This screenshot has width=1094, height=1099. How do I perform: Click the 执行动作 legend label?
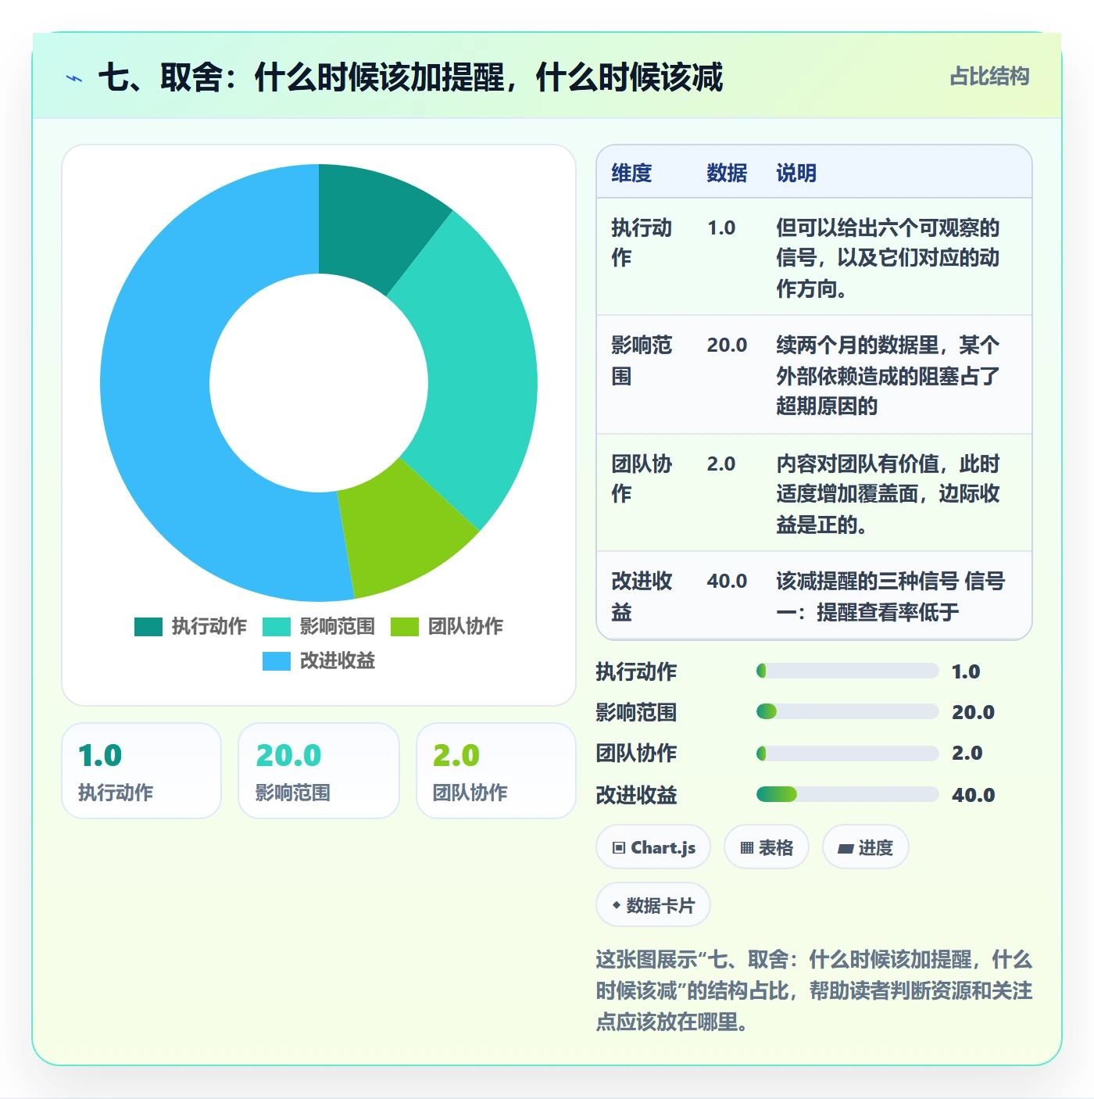209,627
